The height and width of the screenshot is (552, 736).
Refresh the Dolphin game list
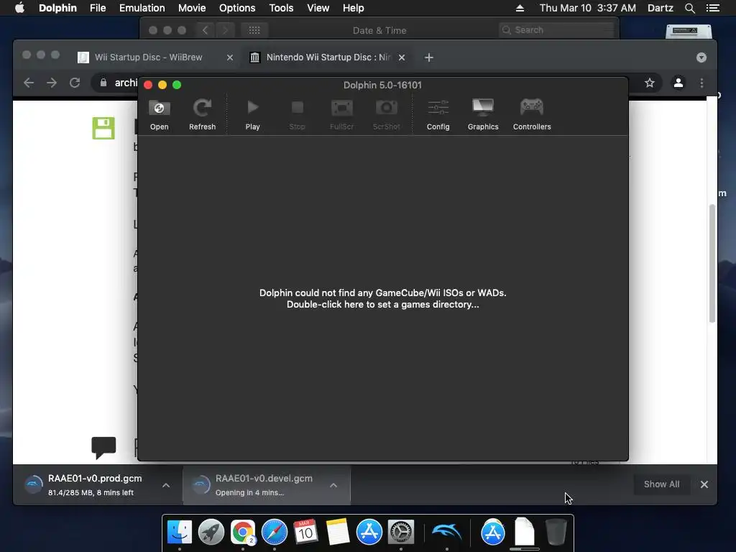(202, 109)
